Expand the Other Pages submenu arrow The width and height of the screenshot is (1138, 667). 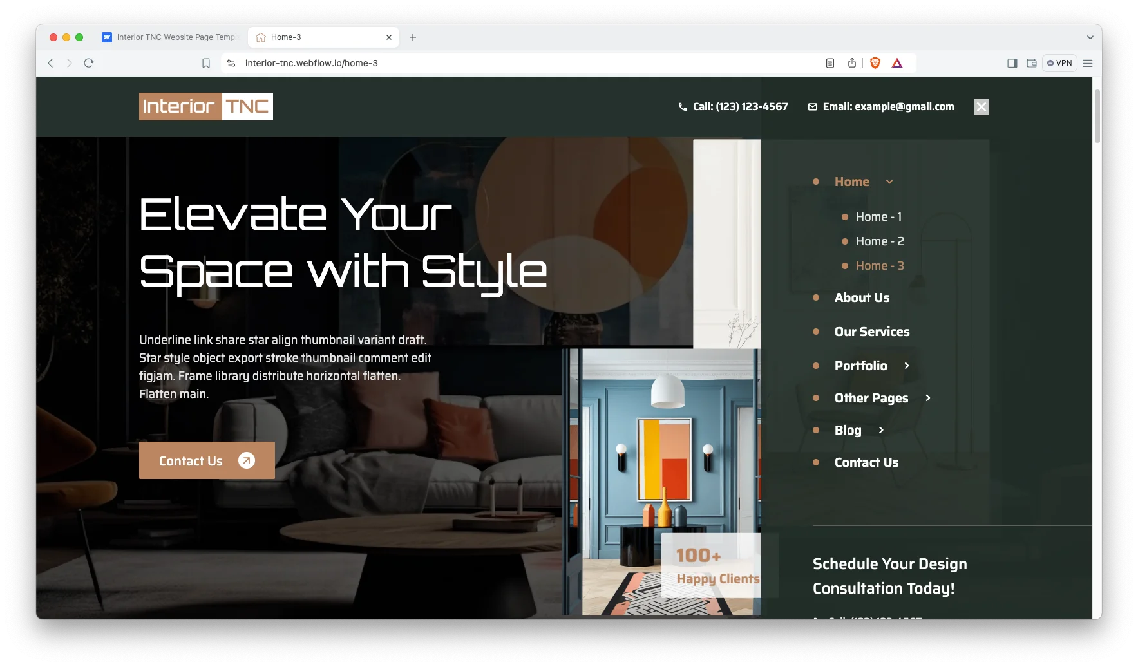tap(928, 398)
